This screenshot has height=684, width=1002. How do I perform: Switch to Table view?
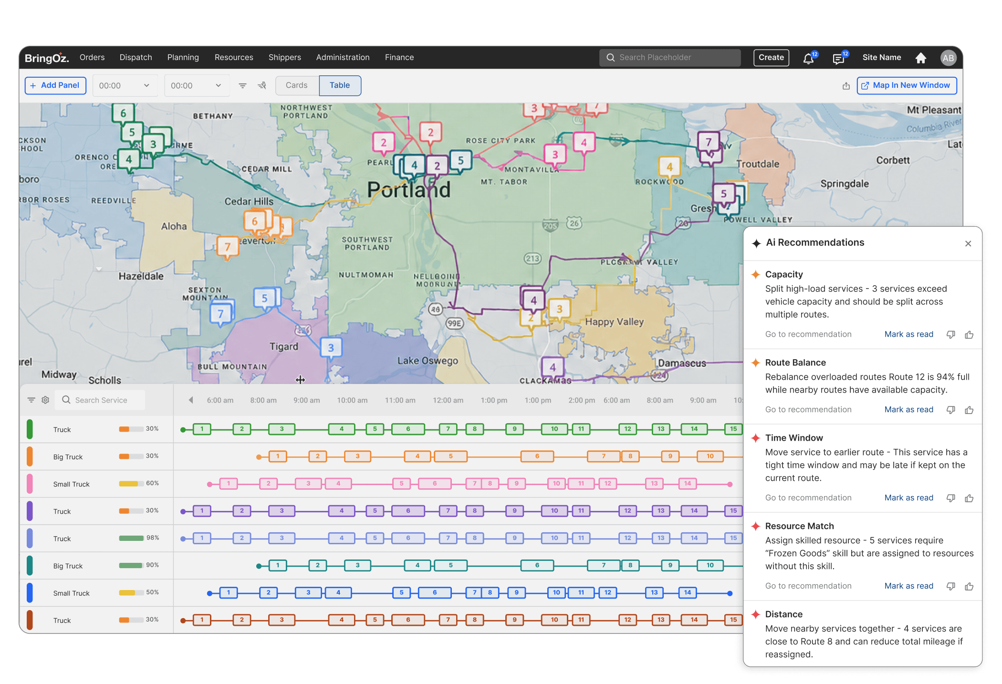(340, 85)
